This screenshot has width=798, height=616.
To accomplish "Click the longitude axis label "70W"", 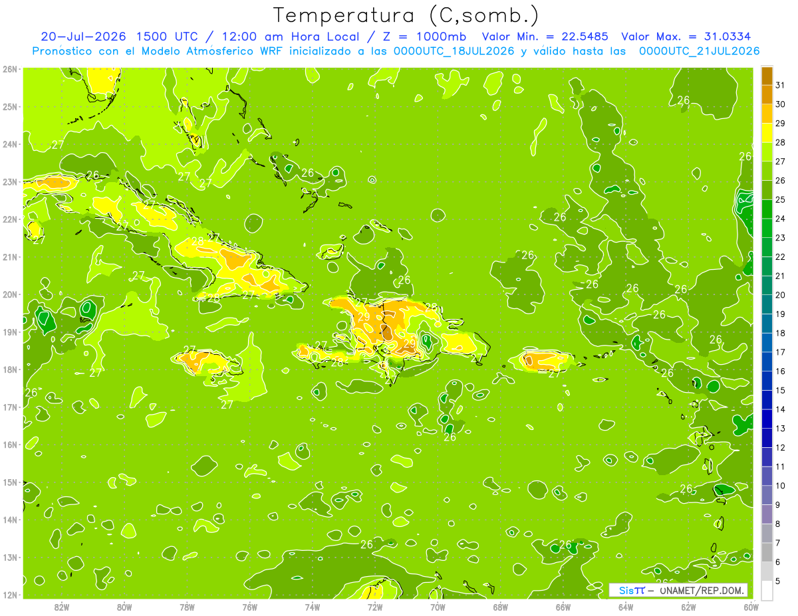I will pyautogui.click(x=438, y=607).
